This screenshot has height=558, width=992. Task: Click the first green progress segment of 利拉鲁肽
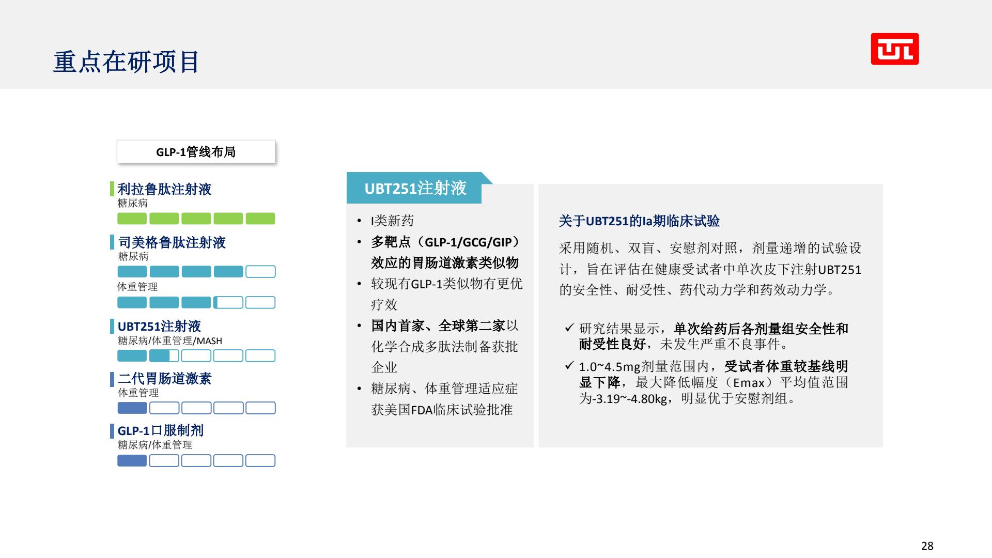(x=132, y=219)
